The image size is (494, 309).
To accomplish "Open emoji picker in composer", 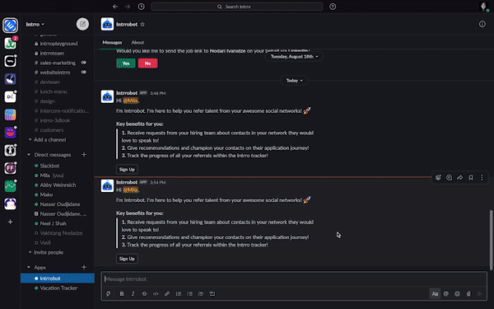I will pyautogui.click(x=457, y=293).
